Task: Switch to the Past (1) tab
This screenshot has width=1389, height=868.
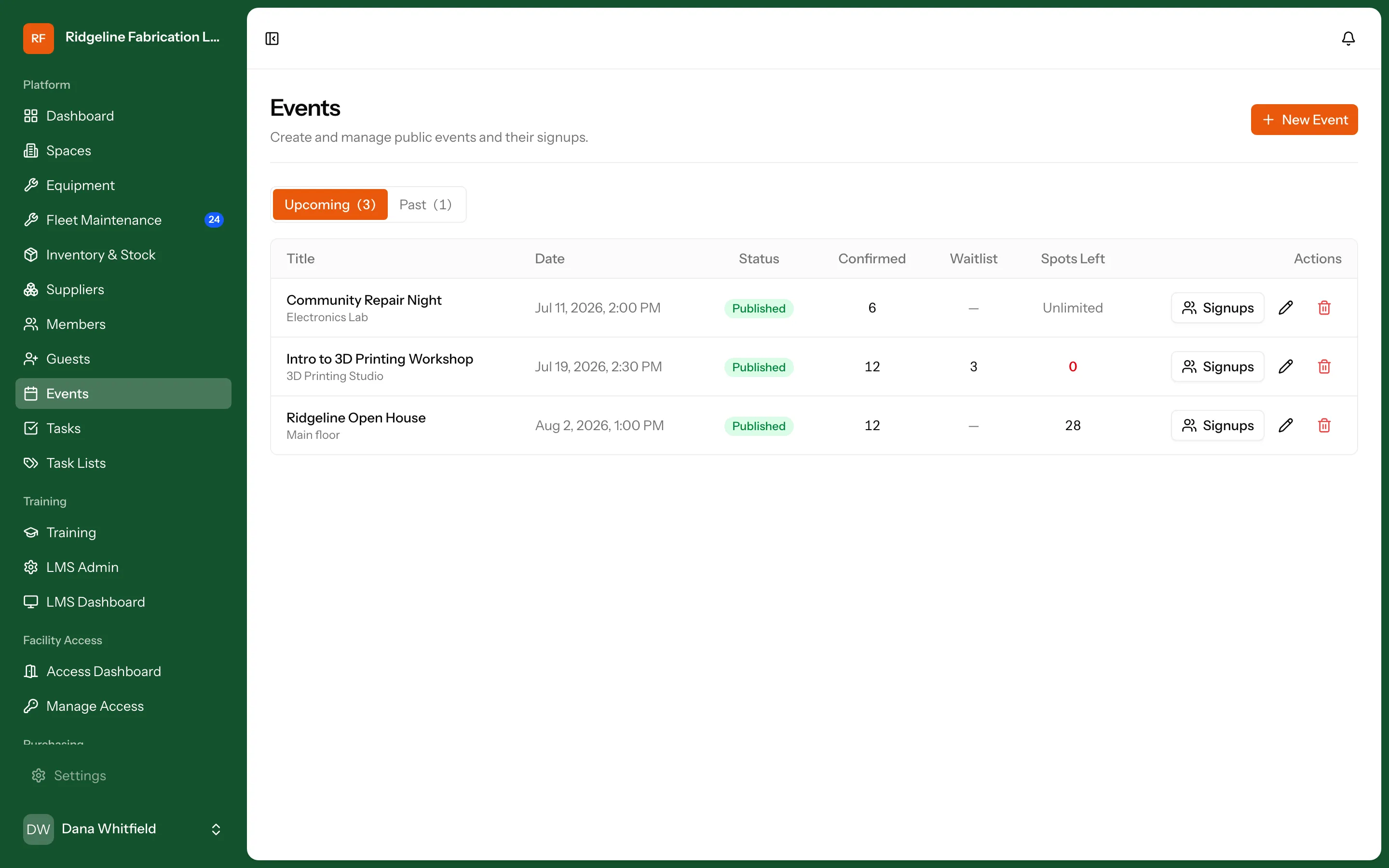Action: click(x=425, y=204)
